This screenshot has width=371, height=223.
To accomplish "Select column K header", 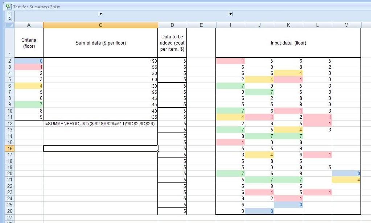I will tap(288, 25).
